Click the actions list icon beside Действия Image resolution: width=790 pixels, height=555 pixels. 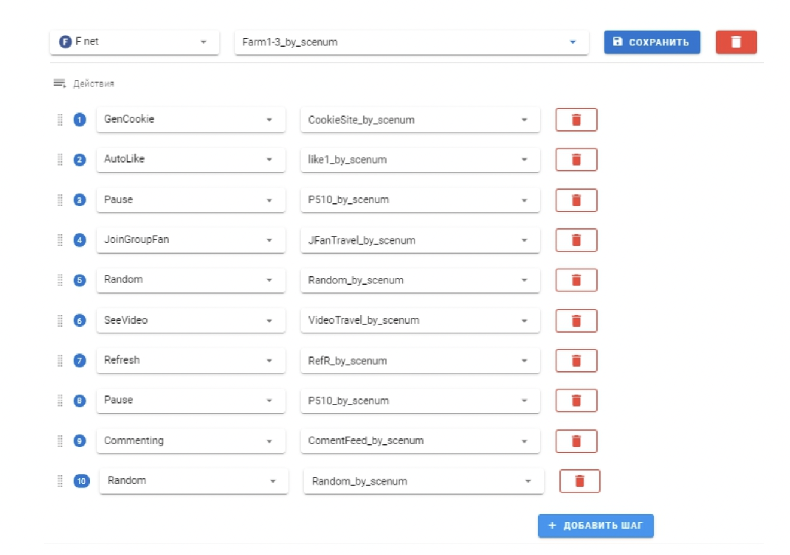59,83
